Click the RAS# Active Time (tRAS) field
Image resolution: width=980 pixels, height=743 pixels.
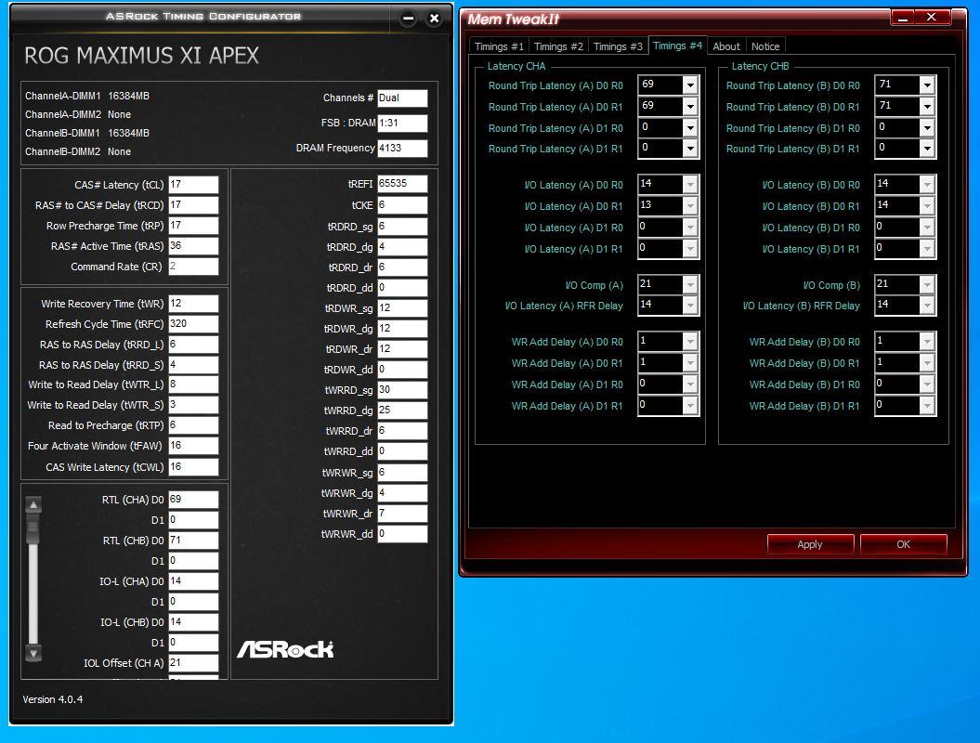(x=194, y=246)
